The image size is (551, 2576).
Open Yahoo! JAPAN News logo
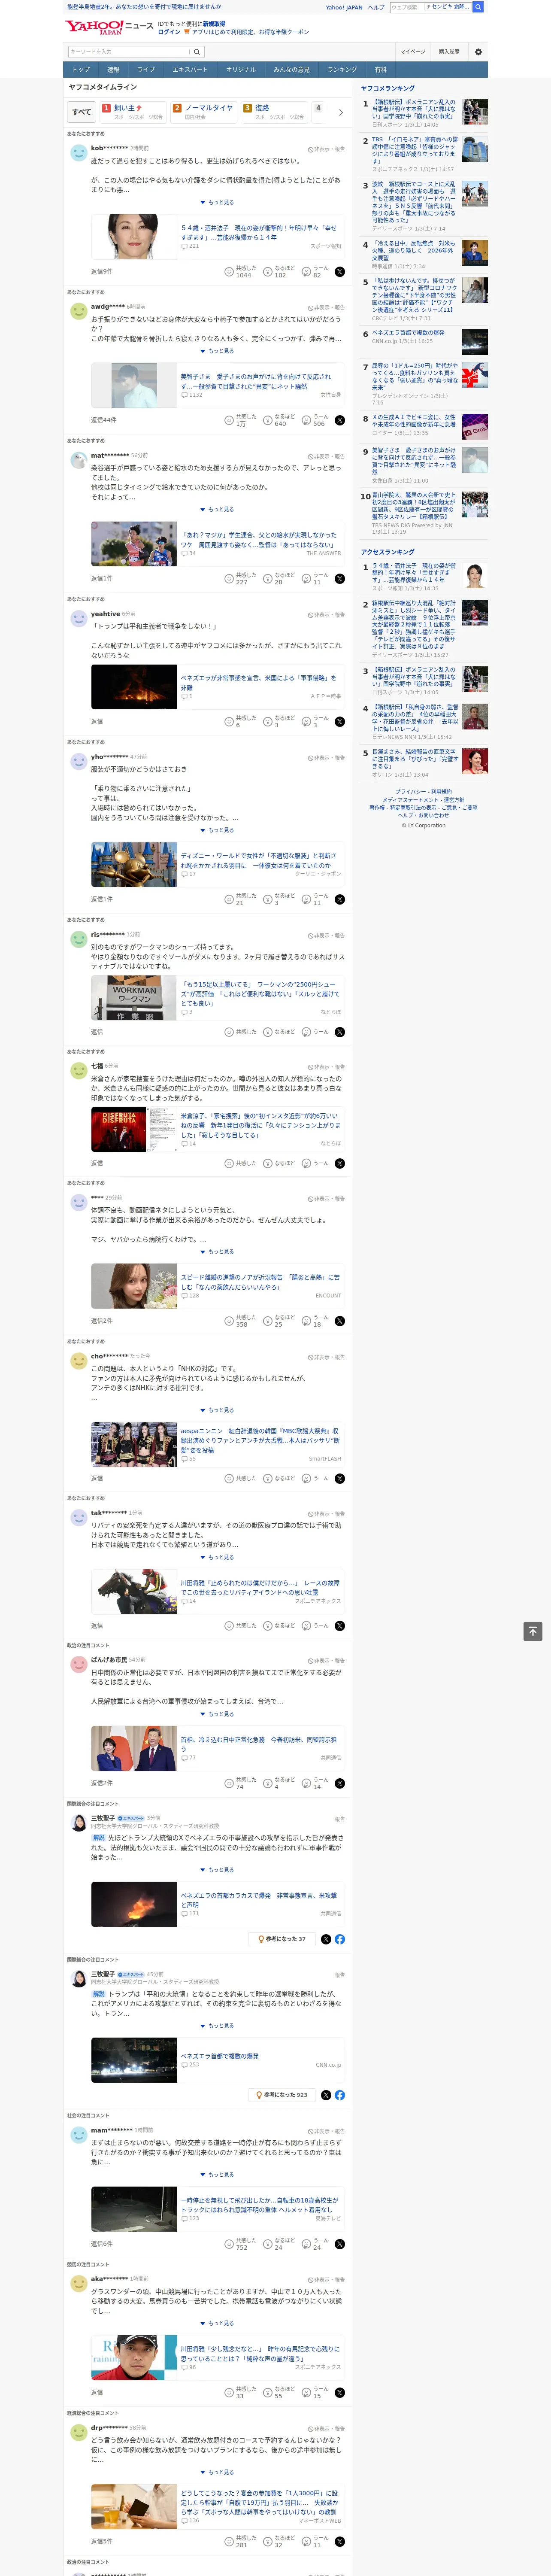109,27
